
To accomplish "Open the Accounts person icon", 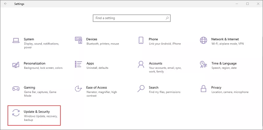I will (x=141, y=64).
